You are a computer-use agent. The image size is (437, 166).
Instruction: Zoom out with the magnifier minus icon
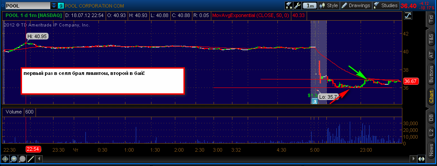(22, 159)
